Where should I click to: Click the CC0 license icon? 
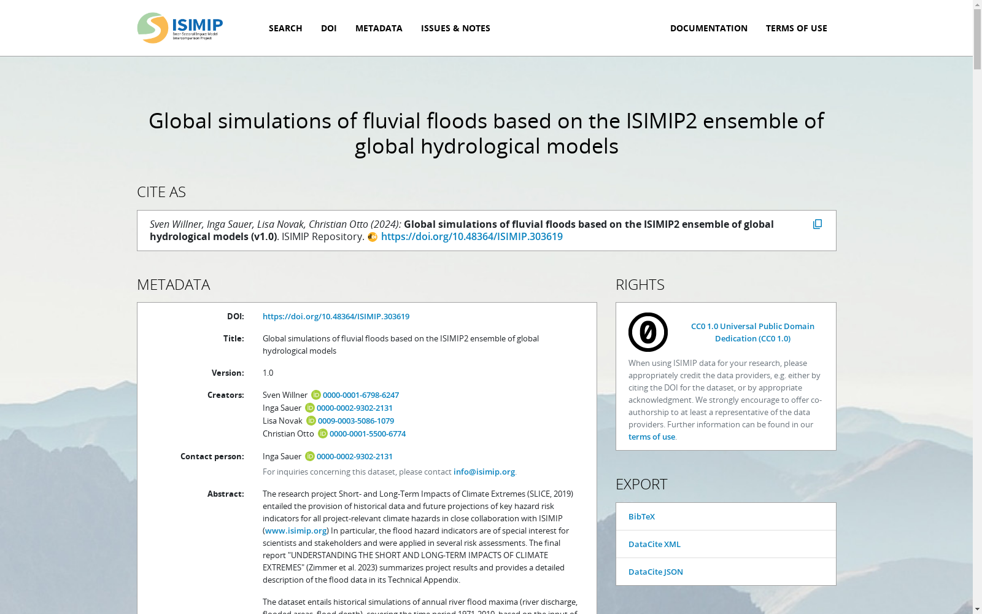[648, 332]
